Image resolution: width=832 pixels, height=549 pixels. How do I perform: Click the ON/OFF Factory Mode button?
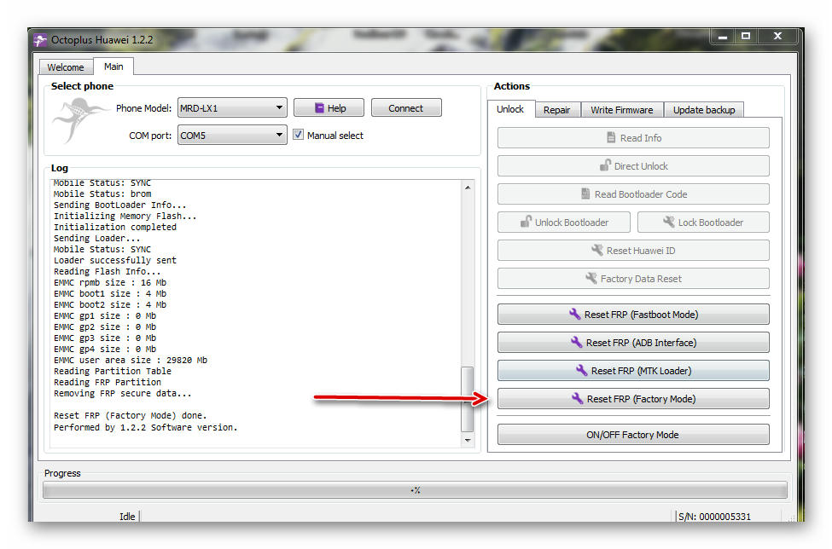pos(633,435)
